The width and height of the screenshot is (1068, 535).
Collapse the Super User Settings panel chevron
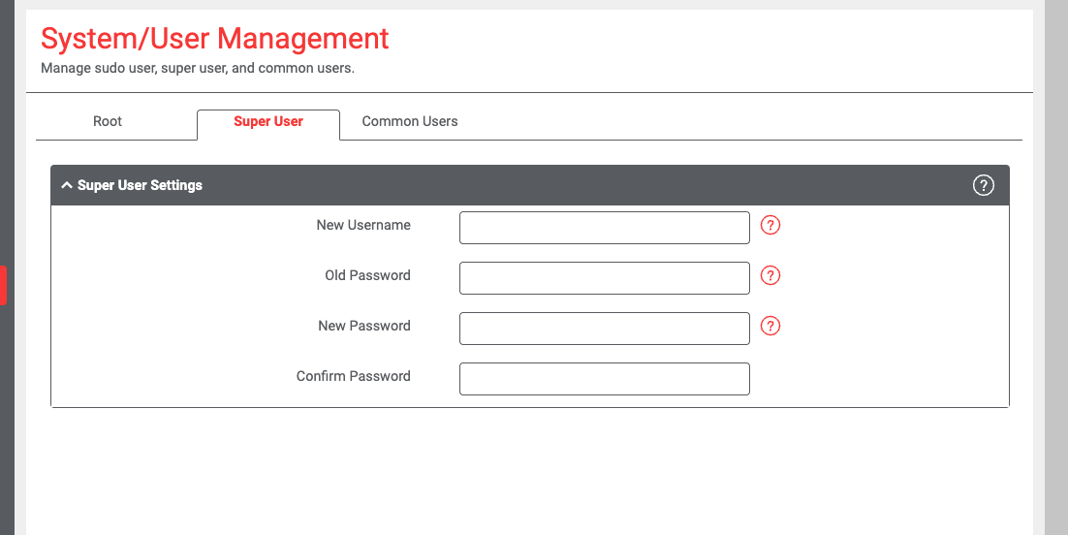click(67, 185)
